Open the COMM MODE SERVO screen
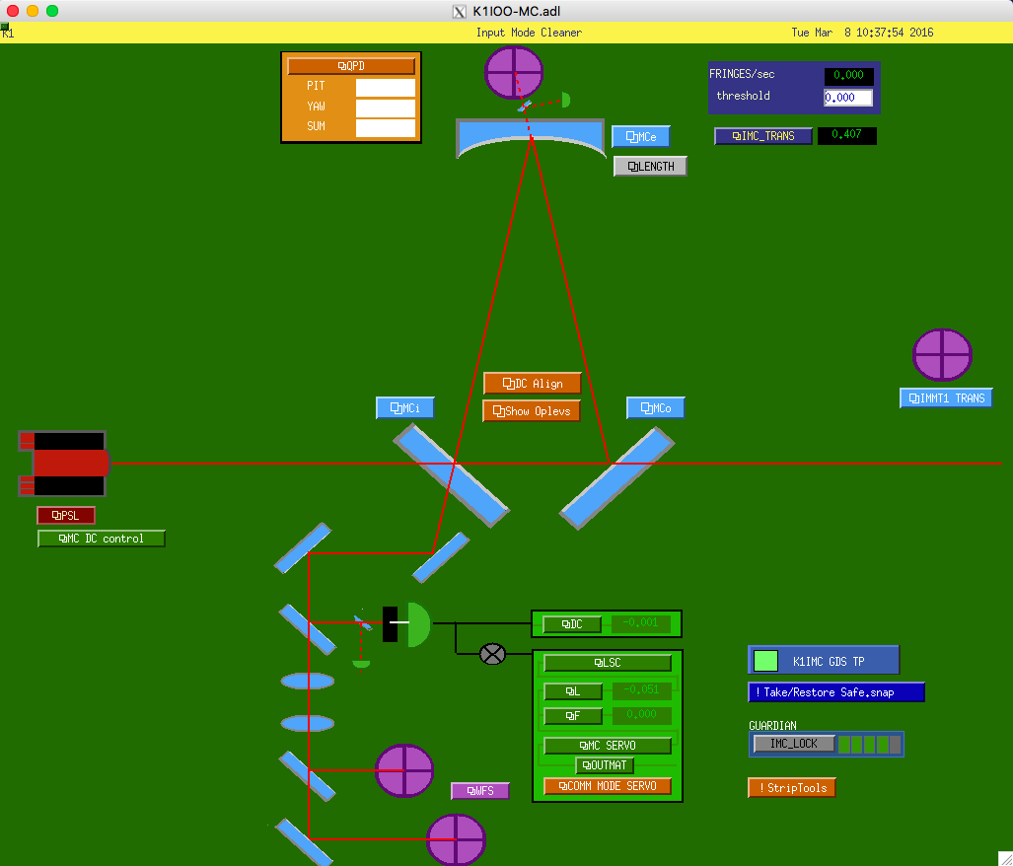This screenshot has width=1013, height=866. tap(608, 786)
